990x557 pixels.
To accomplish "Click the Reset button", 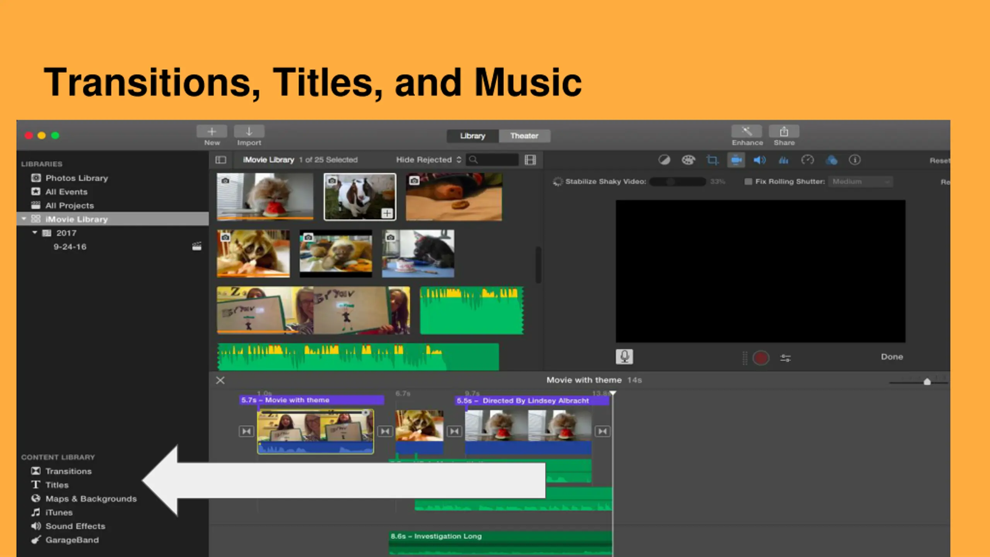I will (940, 160).
